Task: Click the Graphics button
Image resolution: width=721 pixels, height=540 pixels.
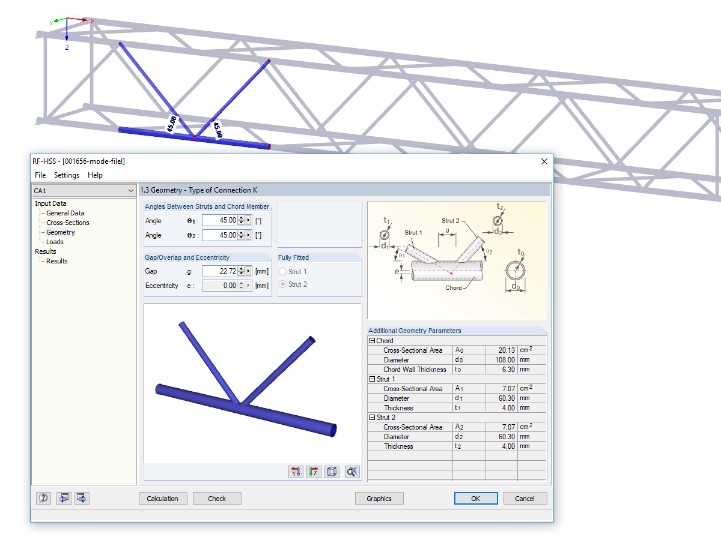Action: pos(379,499)
